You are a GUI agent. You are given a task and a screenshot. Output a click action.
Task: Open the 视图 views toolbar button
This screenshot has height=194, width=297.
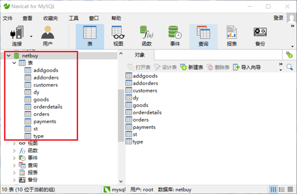coord(118,36)
